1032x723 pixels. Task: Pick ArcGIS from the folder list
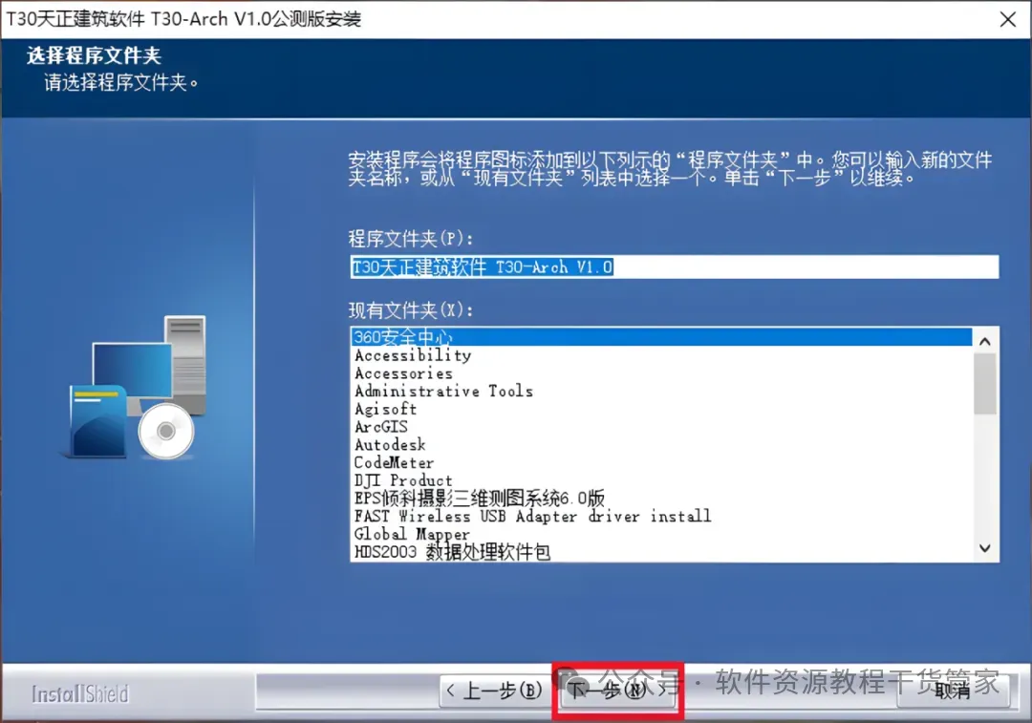coord(661,426)
